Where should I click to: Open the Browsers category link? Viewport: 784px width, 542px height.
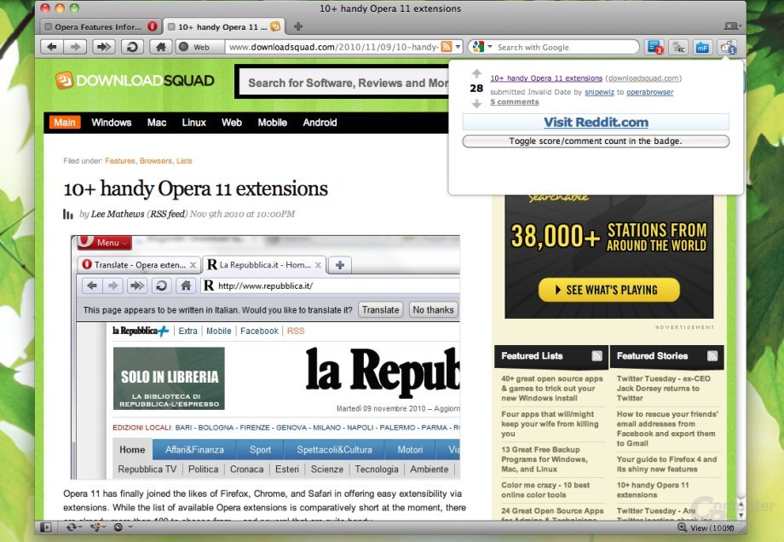coord(155,161)
